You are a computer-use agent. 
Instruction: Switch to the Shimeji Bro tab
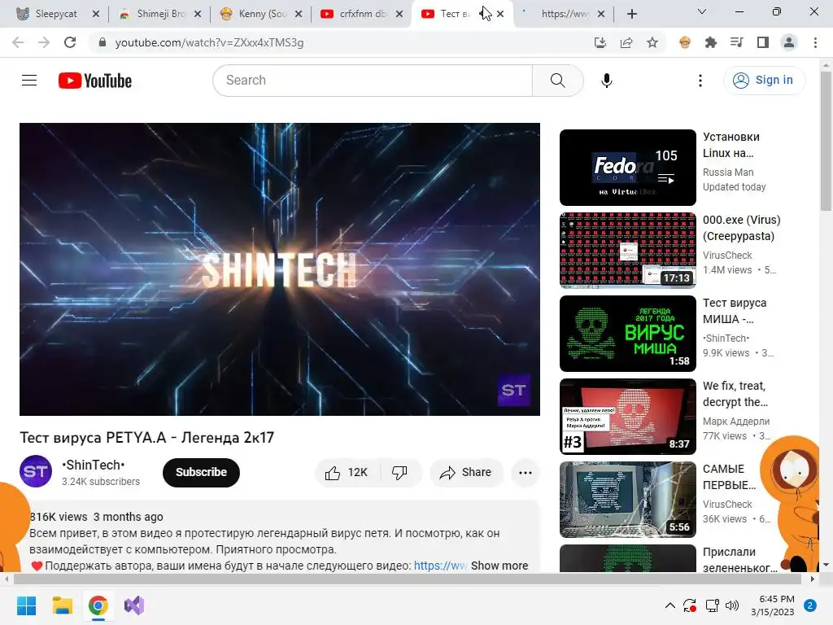click(159, 14)
